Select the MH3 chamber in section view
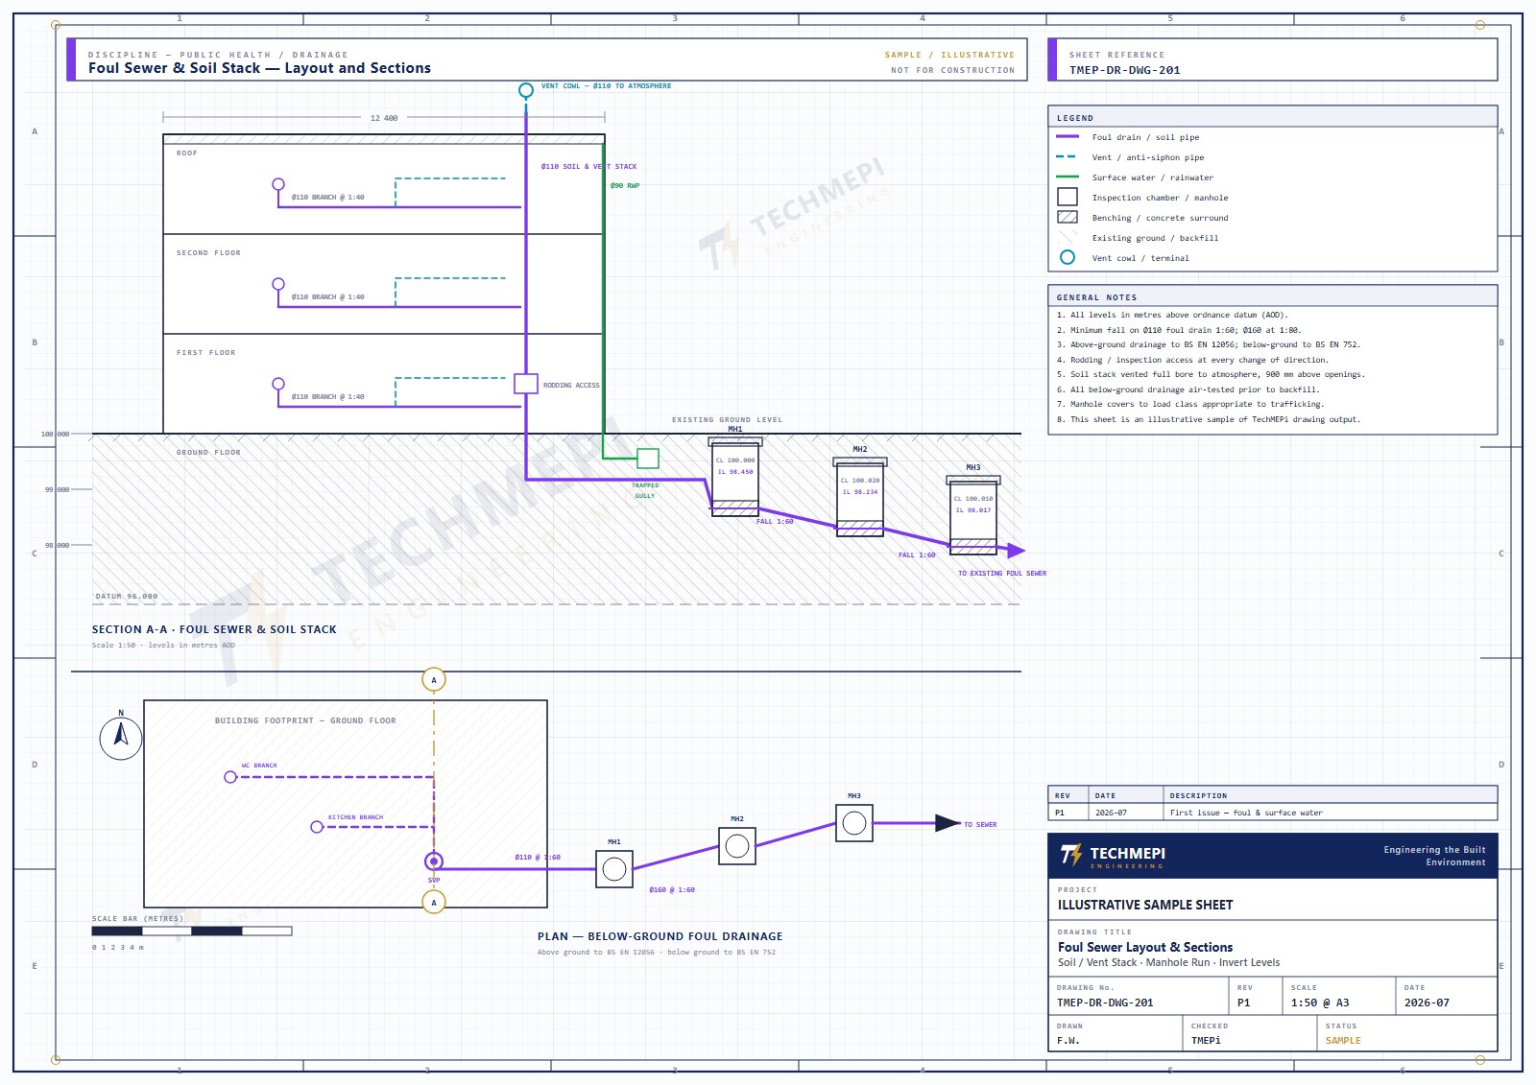The image size is (1536, 1085). [x=973, y=515]
